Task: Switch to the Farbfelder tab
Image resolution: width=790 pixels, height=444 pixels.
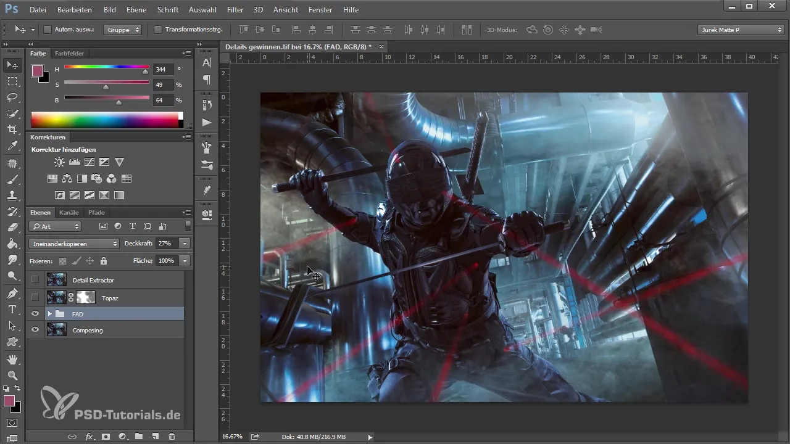Action: (x=69, y=54)
